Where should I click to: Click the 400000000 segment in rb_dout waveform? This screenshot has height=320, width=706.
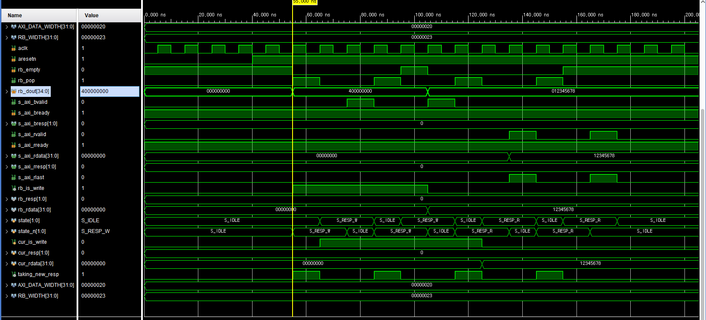(x=360, y=91)
